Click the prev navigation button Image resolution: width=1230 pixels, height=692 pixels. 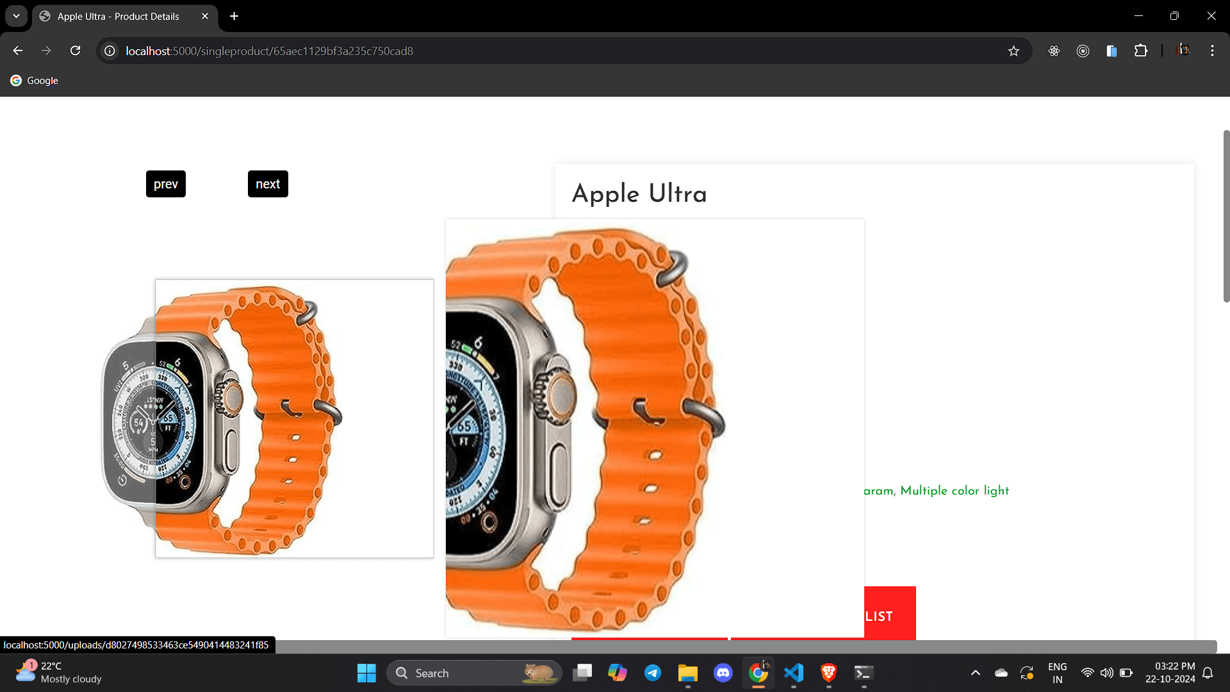167,183
